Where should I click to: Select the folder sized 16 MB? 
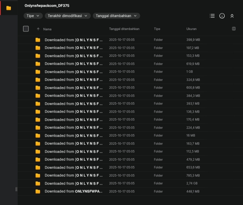click(x=73, y=135)
